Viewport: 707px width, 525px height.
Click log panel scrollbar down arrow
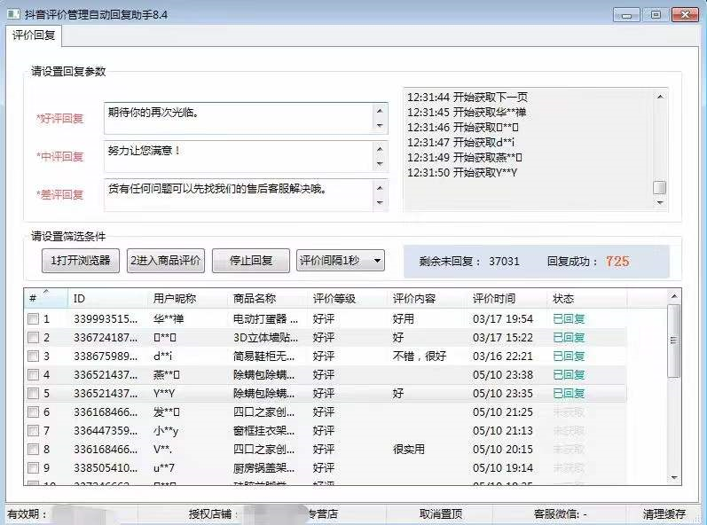click(x=660, y=203)
